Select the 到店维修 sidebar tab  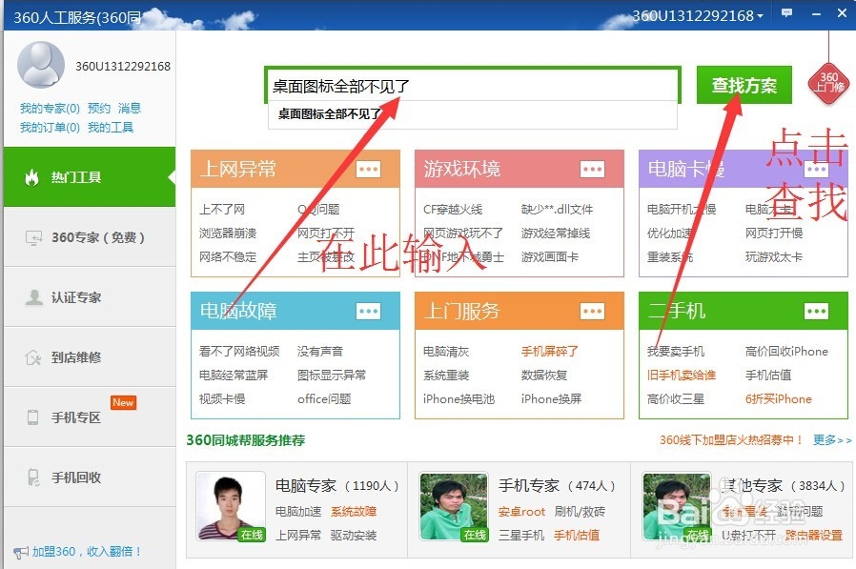(x=90, y=357)
